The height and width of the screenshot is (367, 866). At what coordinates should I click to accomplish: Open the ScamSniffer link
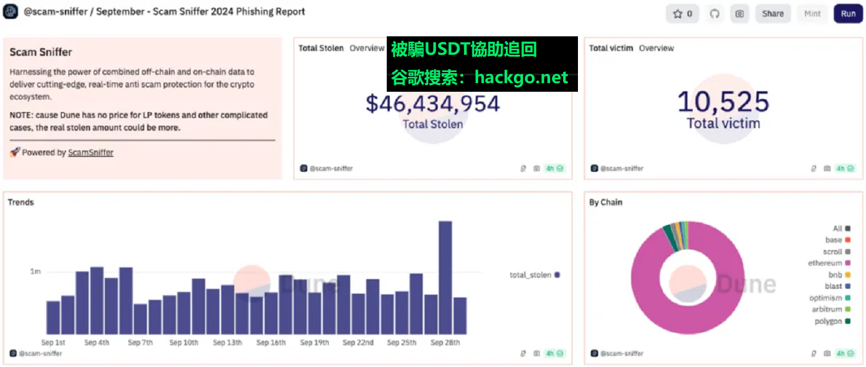(91, 152)
